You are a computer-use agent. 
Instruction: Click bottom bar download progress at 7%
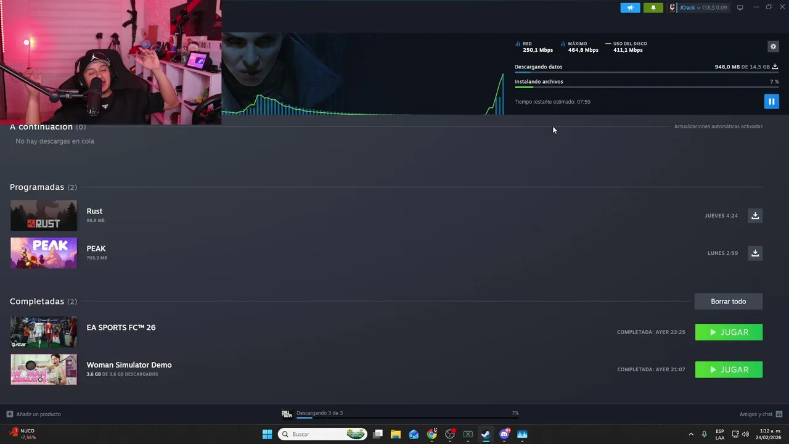point(407,418)
